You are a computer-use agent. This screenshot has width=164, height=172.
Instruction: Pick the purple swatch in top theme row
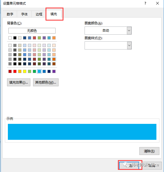44,38
